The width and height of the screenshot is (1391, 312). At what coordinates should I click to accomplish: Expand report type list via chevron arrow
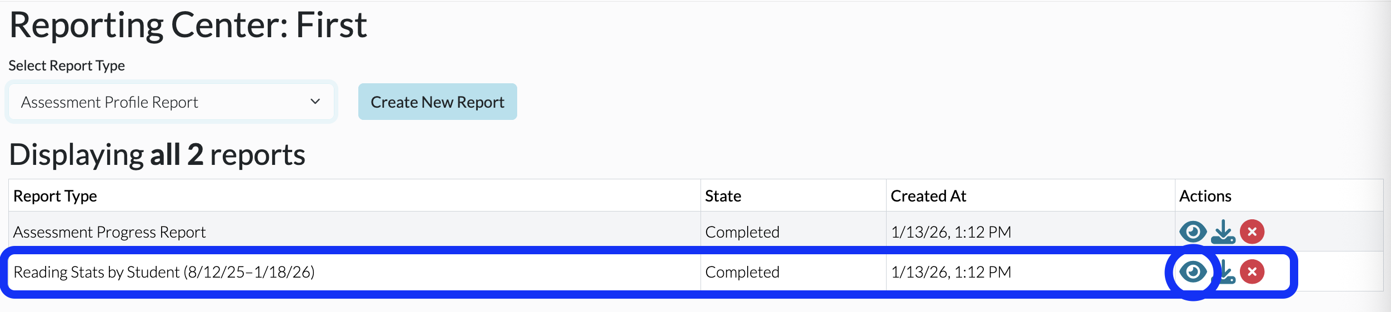tap(315, 102)
